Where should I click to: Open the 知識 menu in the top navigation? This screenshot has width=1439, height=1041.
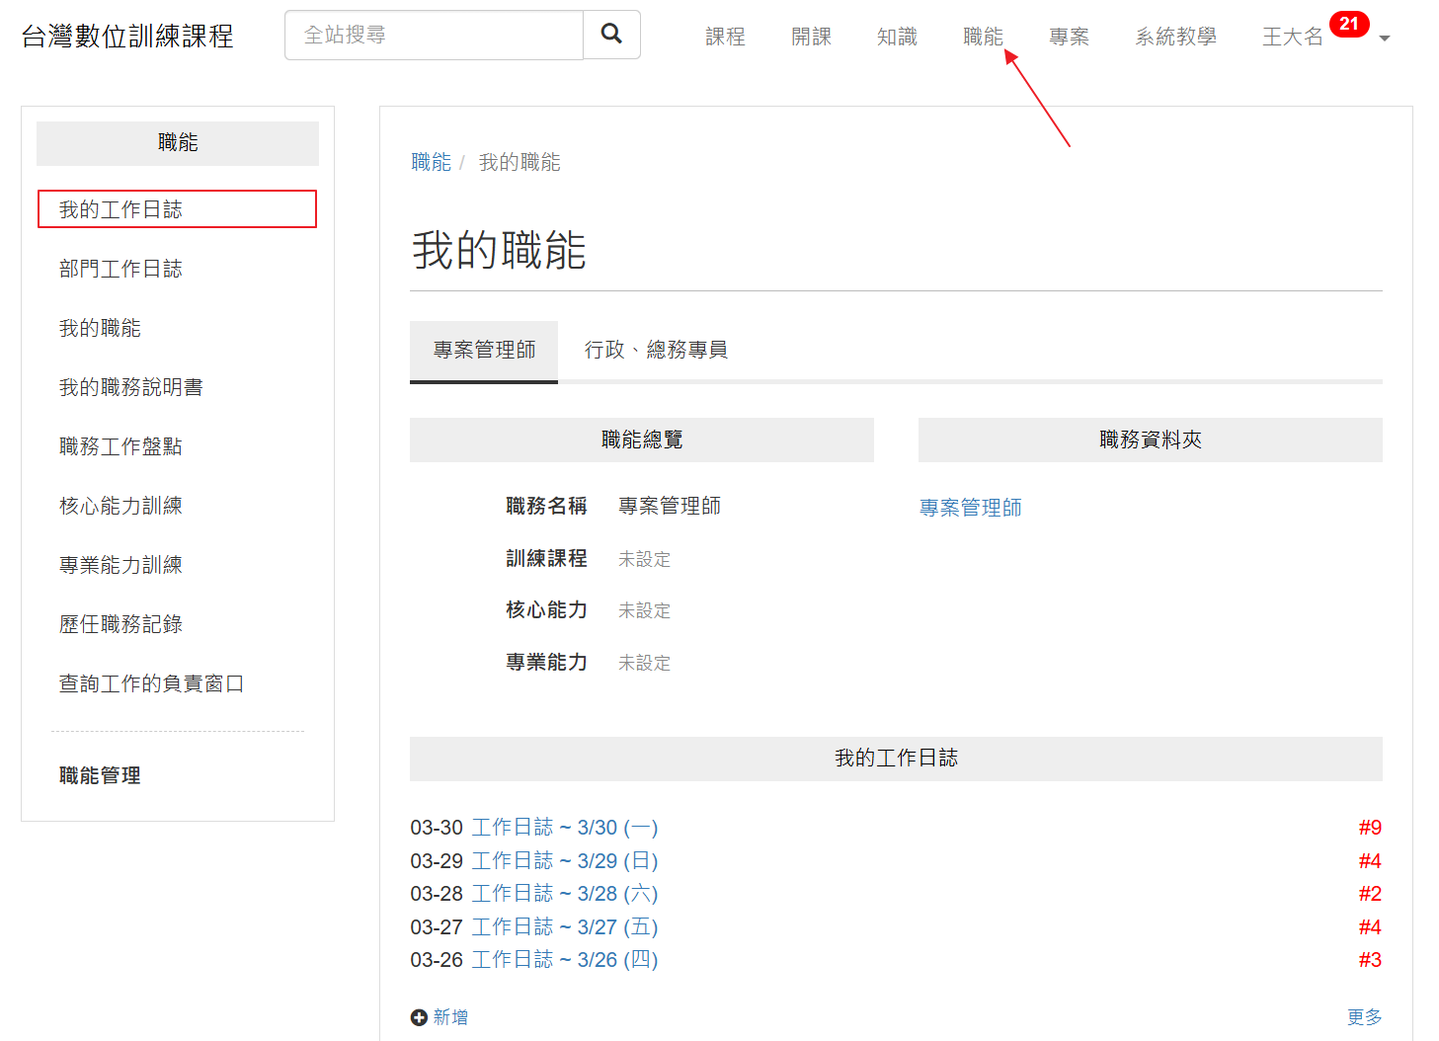897,37
